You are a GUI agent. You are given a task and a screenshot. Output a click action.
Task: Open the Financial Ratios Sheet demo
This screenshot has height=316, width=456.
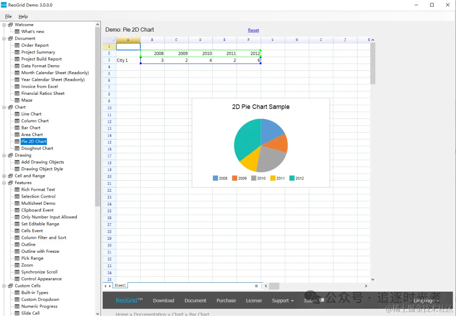[43, 94]
